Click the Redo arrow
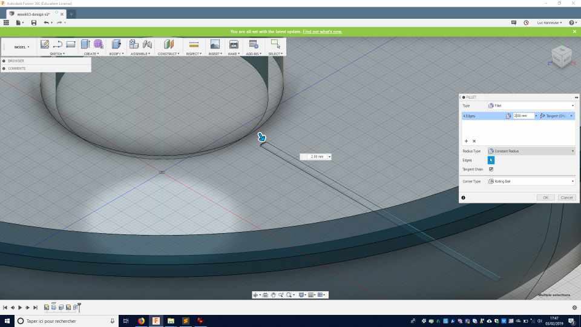The width and height of the screenshot is (581, 327). [60, 22]
